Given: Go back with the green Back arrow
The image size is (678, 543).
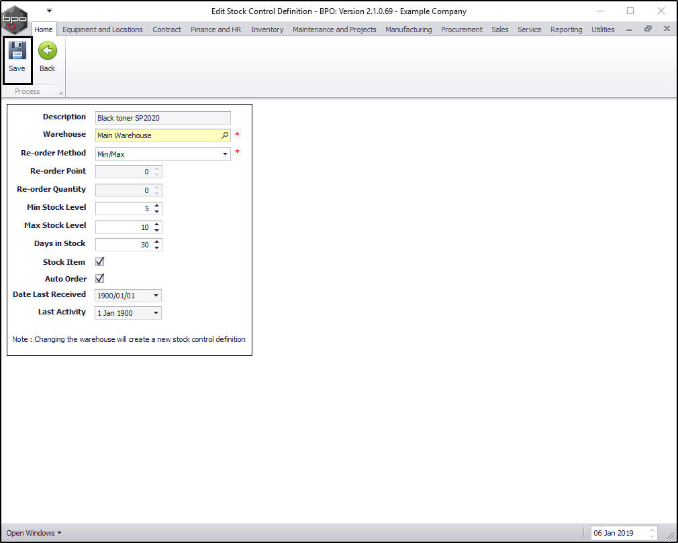Looking at the screenshot, I should tap(47, 58).
